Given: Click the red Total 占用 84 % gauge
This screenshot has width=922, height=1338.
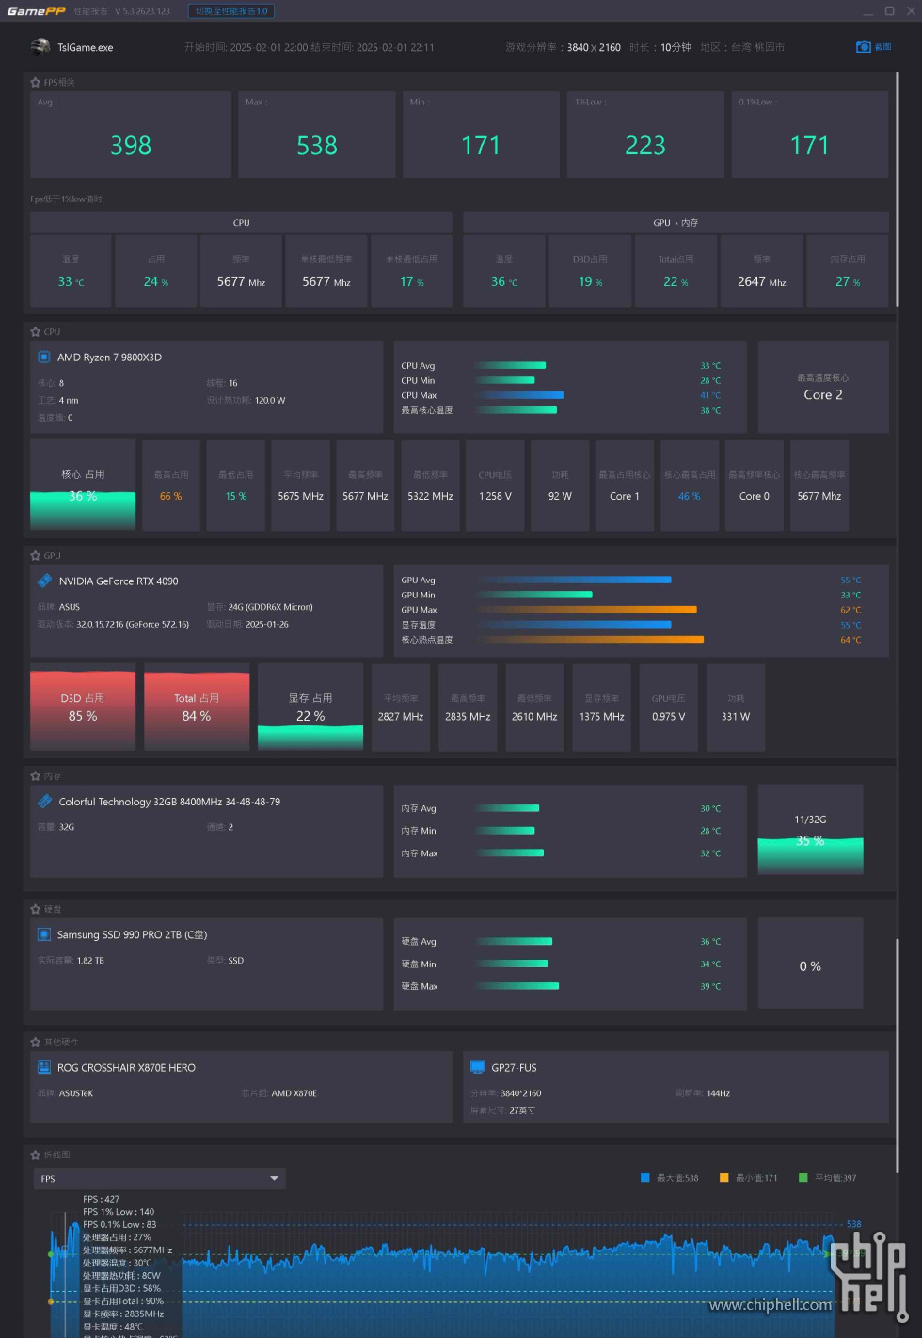Looking at the screenshot, I should [197, 708].
